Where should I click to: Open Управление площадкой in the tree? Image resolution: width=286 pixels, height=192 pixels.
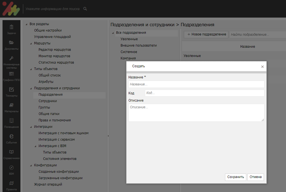point(52,37)
